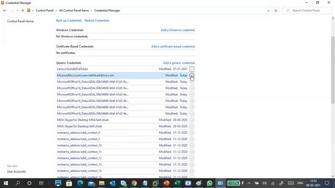Expand msteams adal_context_14 chevron

pos(192,171)
